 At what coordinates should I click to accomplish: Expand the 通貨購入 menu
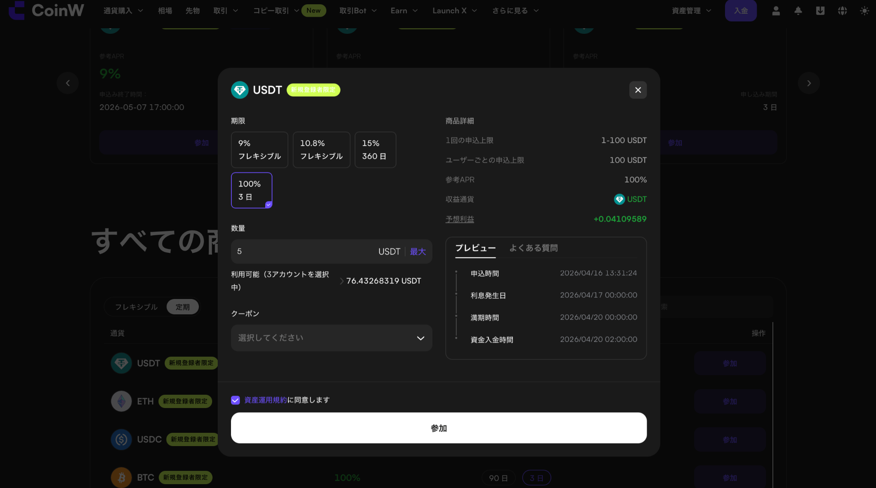[123, 11]
